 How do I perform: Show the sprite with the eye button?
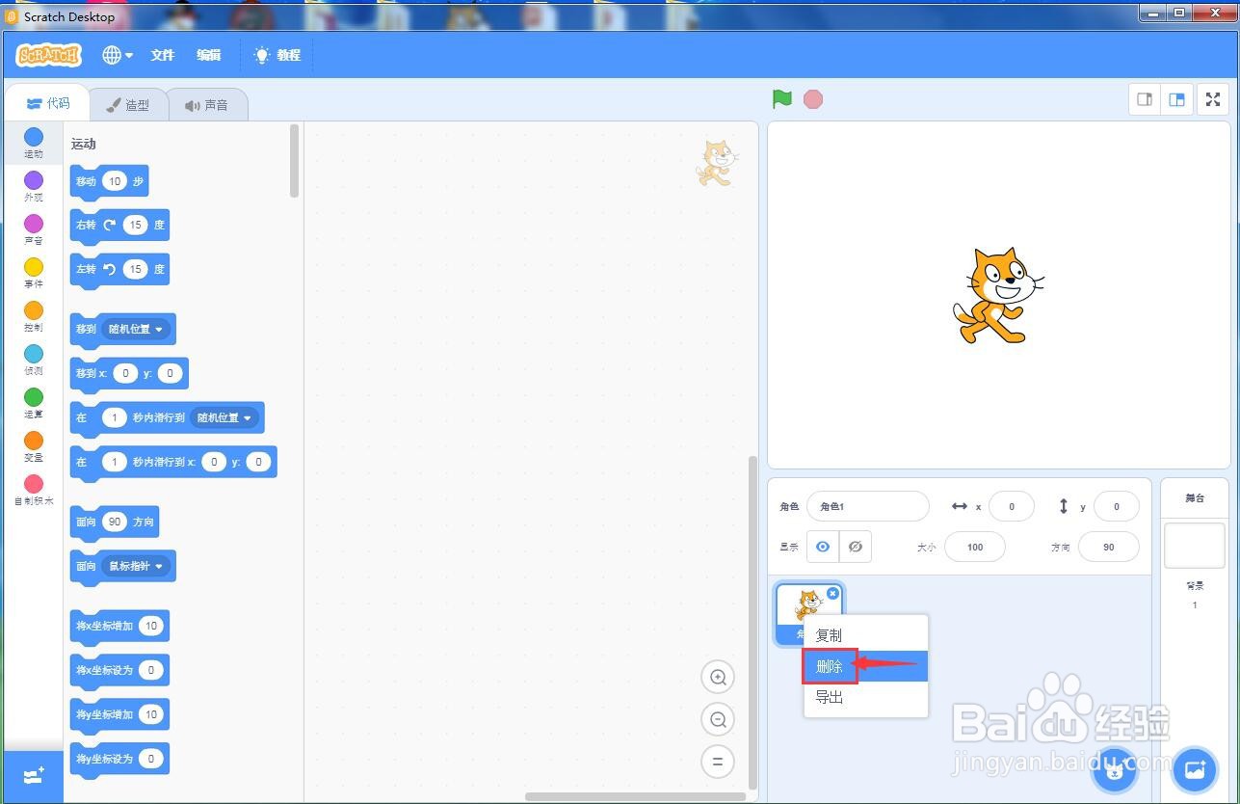(823, 547)
